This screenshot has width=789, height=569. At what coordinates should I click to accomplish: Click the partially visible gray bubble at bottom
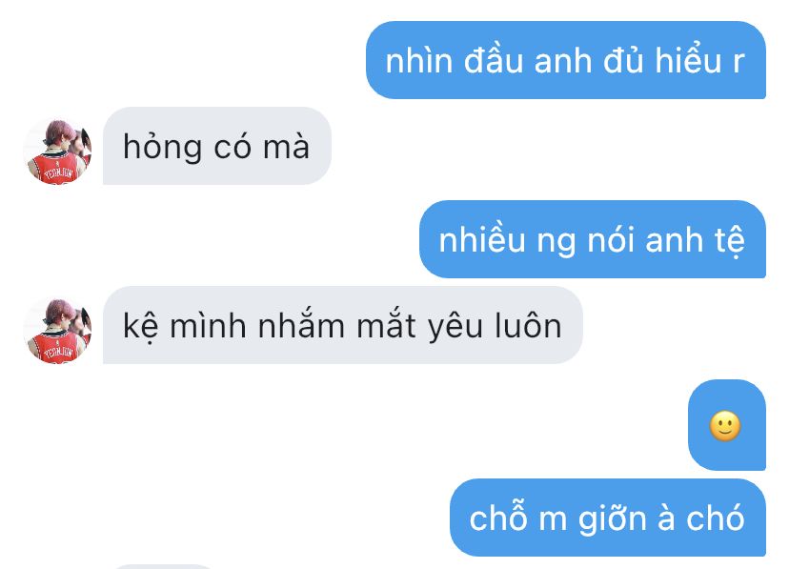coord(164,566)
